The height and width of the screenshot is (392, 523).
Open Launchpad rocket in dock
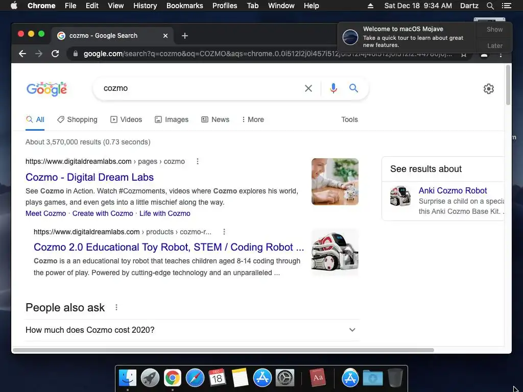click(x=150, y=378)
